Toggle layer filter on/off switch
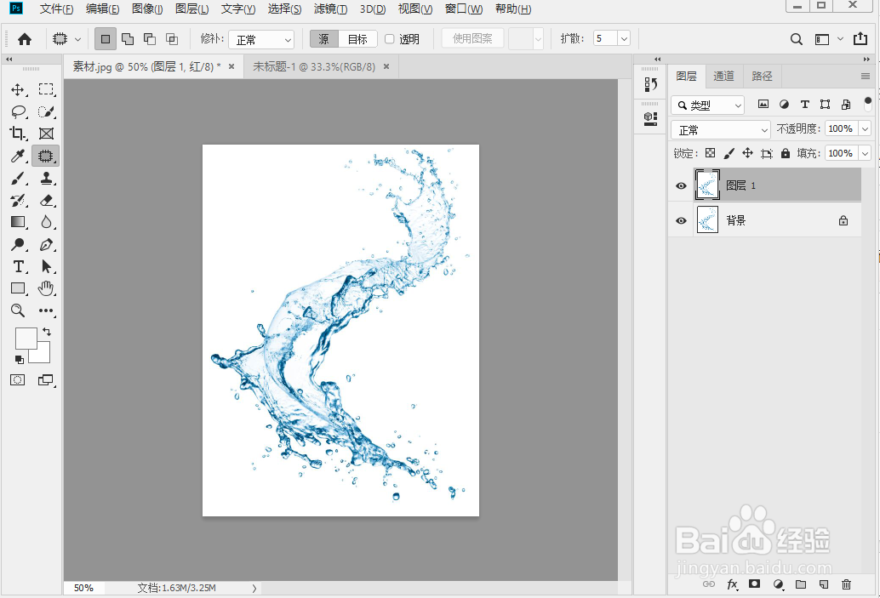Viewport: 880px width, 598px height. 867,104
